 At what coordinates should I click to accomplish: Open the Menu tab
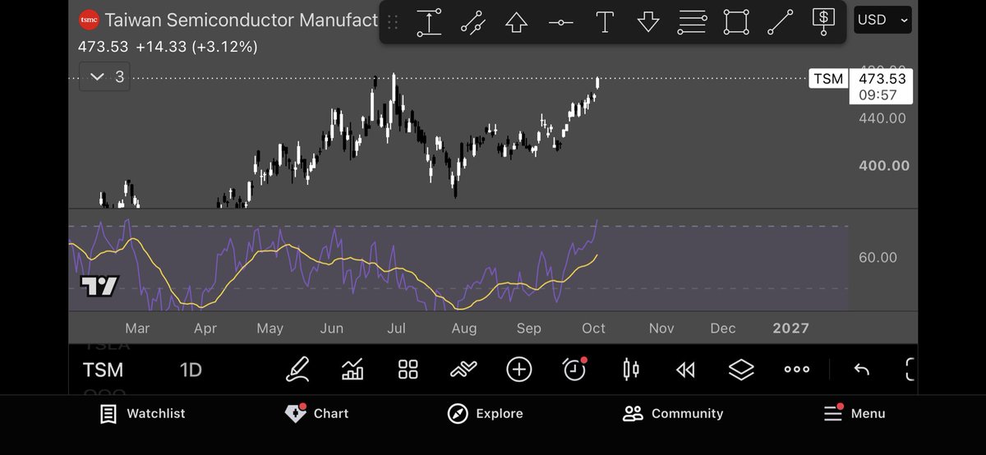point(855,413)
